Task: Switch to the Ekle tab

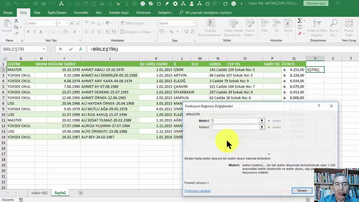Action: tap(37, 13)
